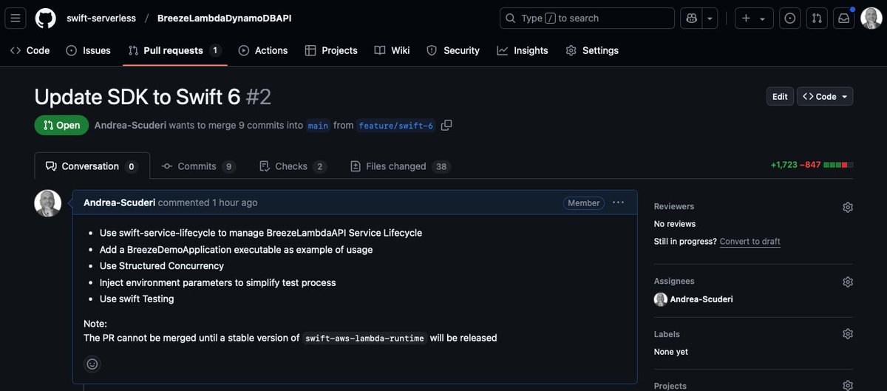Switch to the Checks tab
This screenshot has height=391, width=887.
click(x=293, y=166)
